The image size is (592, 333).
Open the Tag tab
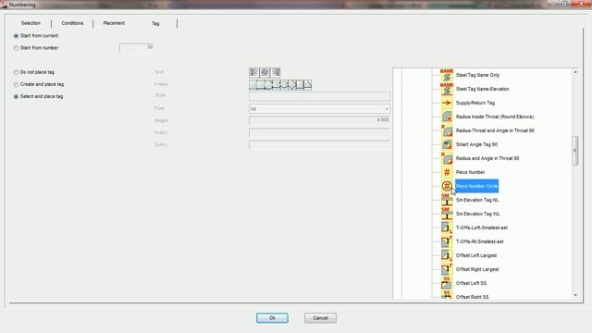155,23
